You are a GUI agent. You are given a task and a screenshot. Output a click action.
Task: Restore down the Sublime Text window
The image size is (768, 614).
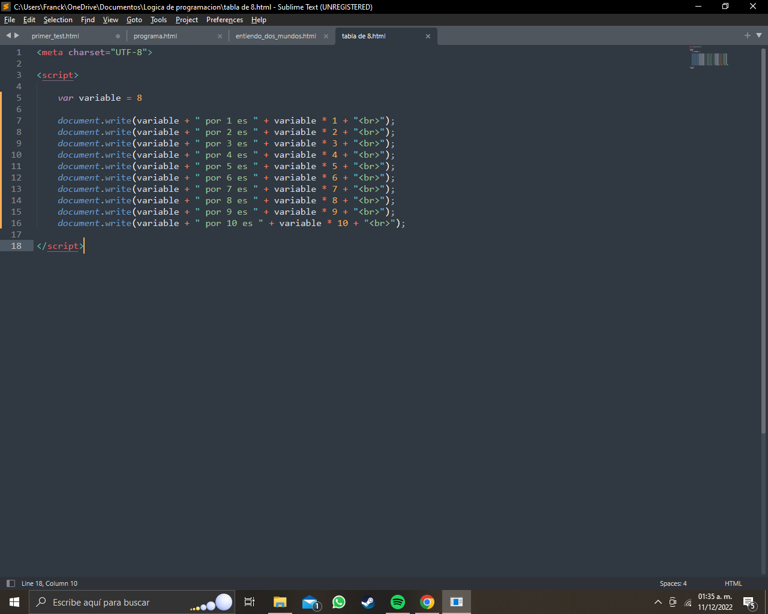[x=725, y=7]
